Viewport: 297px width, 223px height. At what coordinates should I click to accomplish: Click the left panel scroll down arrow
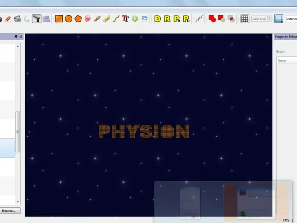point(18,202)
